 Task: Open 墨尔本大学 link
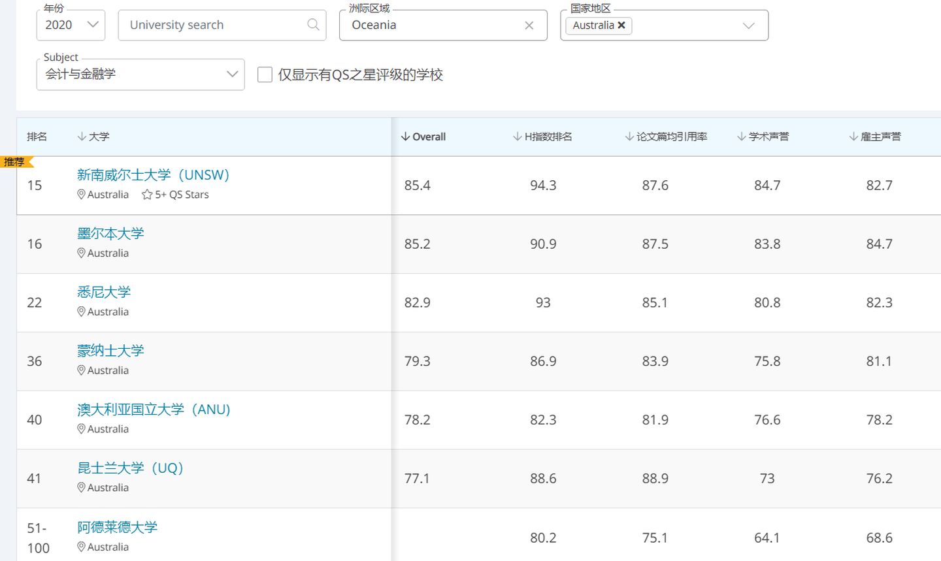pyautogui.click(x=110, y=234)
